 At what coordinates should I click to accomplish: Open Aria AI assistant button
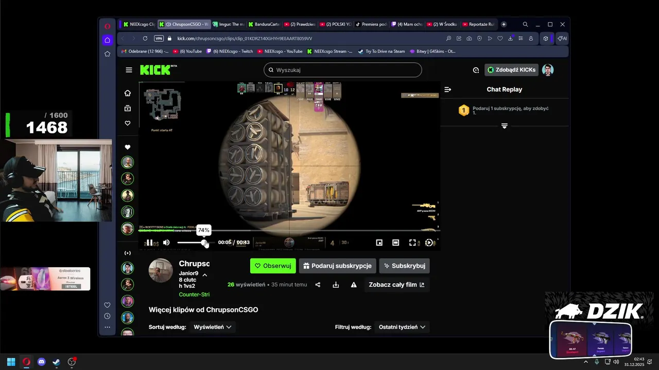[x=562, y=39]
